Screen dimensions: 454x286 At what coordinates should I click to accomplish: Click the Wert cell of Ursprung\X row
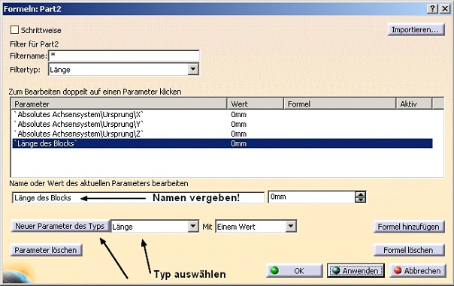pyautogui.click(x=239, y=115)
